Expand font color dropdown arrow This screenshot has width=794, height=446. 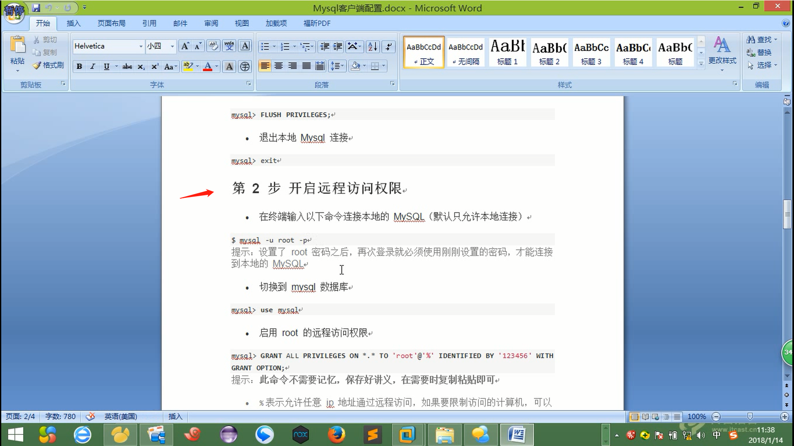point(217,66)
